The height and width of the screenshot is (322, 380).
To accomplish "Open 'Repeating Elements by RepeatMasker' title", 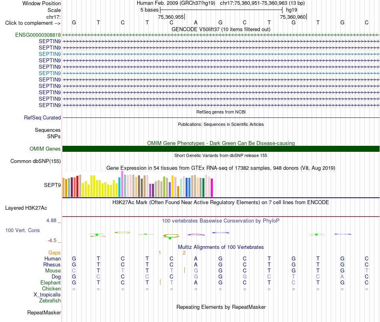I will coord(221,307).
